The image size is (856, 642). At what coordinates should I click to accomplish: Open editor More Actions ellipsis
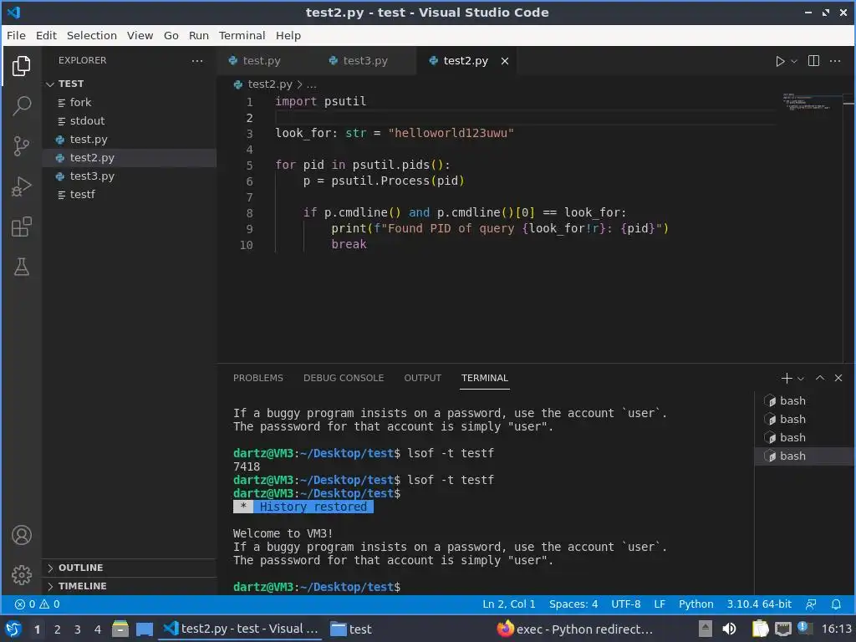835,60
